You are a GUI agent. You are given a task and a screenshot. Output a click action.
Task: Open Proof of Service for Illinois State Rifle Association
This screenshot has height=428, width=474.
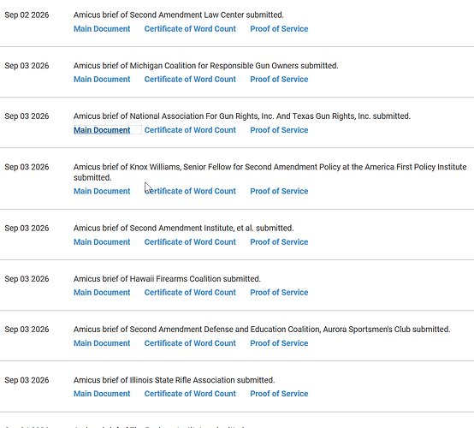pyautogui.click(x=279, y=394)
